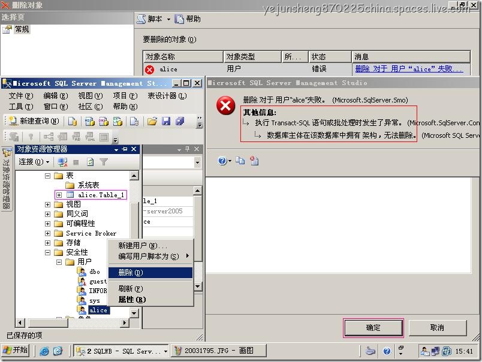The image size is (482, 362).
Task: Choose 属性 from context menu
Action: (x=150, y=299)
